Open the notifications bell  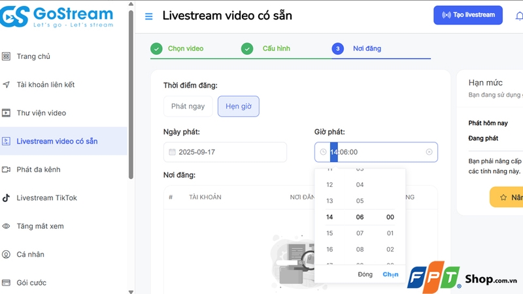tap(519, 16)
